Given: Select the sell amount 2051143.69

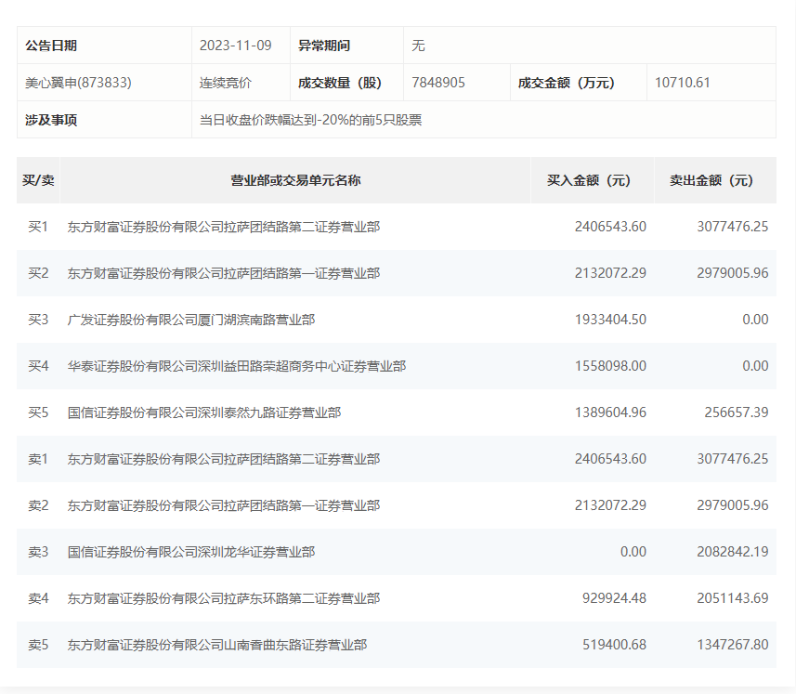Looking at the screenshot, I should 733,598.
